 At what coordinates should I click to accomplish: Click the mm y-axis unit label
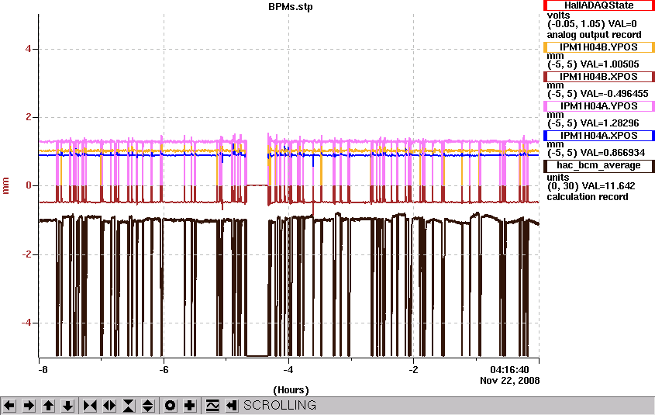click(6, 185)
